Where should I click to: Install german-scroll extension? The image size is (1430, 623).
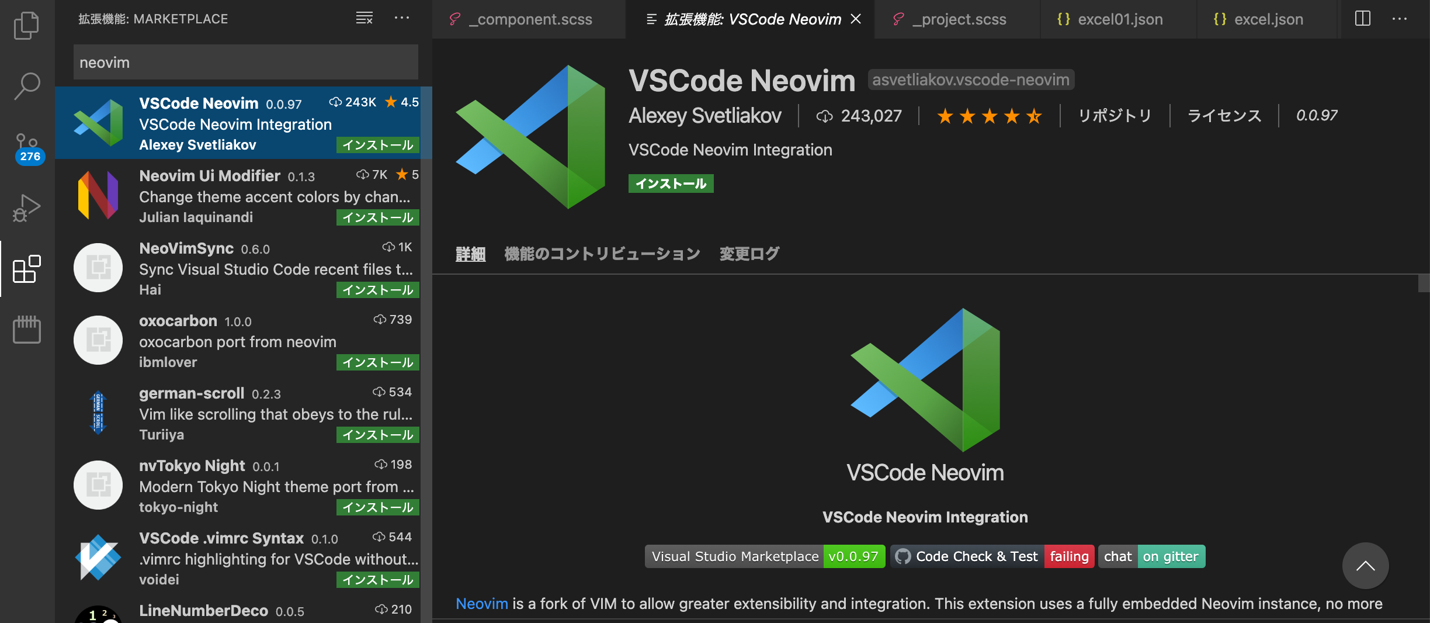[377, 435]
